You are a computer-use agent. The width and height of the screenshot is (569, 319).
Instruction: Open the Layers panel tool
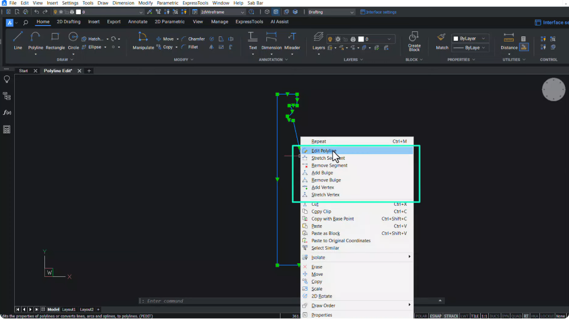pyautogui.click(x=319, y=40)
